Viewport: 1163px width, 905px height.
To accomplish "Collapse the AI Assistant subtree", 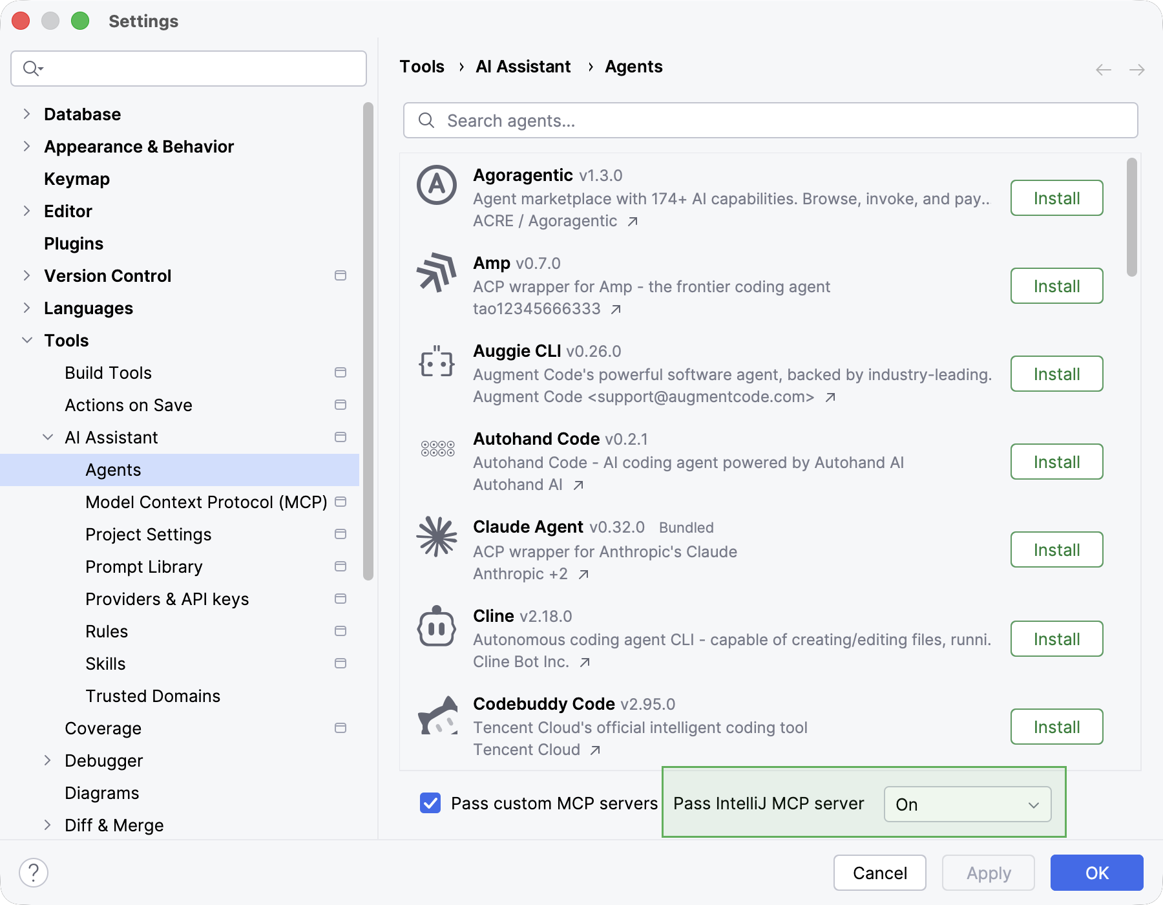I will (47, 437).
